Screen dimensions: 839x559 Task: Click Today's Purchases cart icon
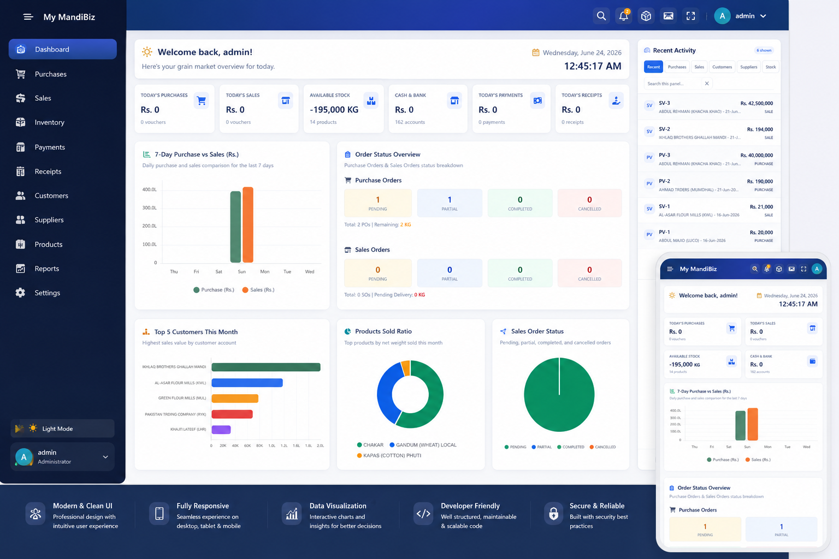click(x=202, y=100)
